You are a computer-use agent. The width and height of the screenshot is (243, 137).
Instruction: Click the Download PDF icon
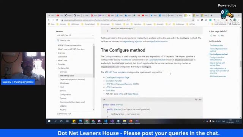58,114
